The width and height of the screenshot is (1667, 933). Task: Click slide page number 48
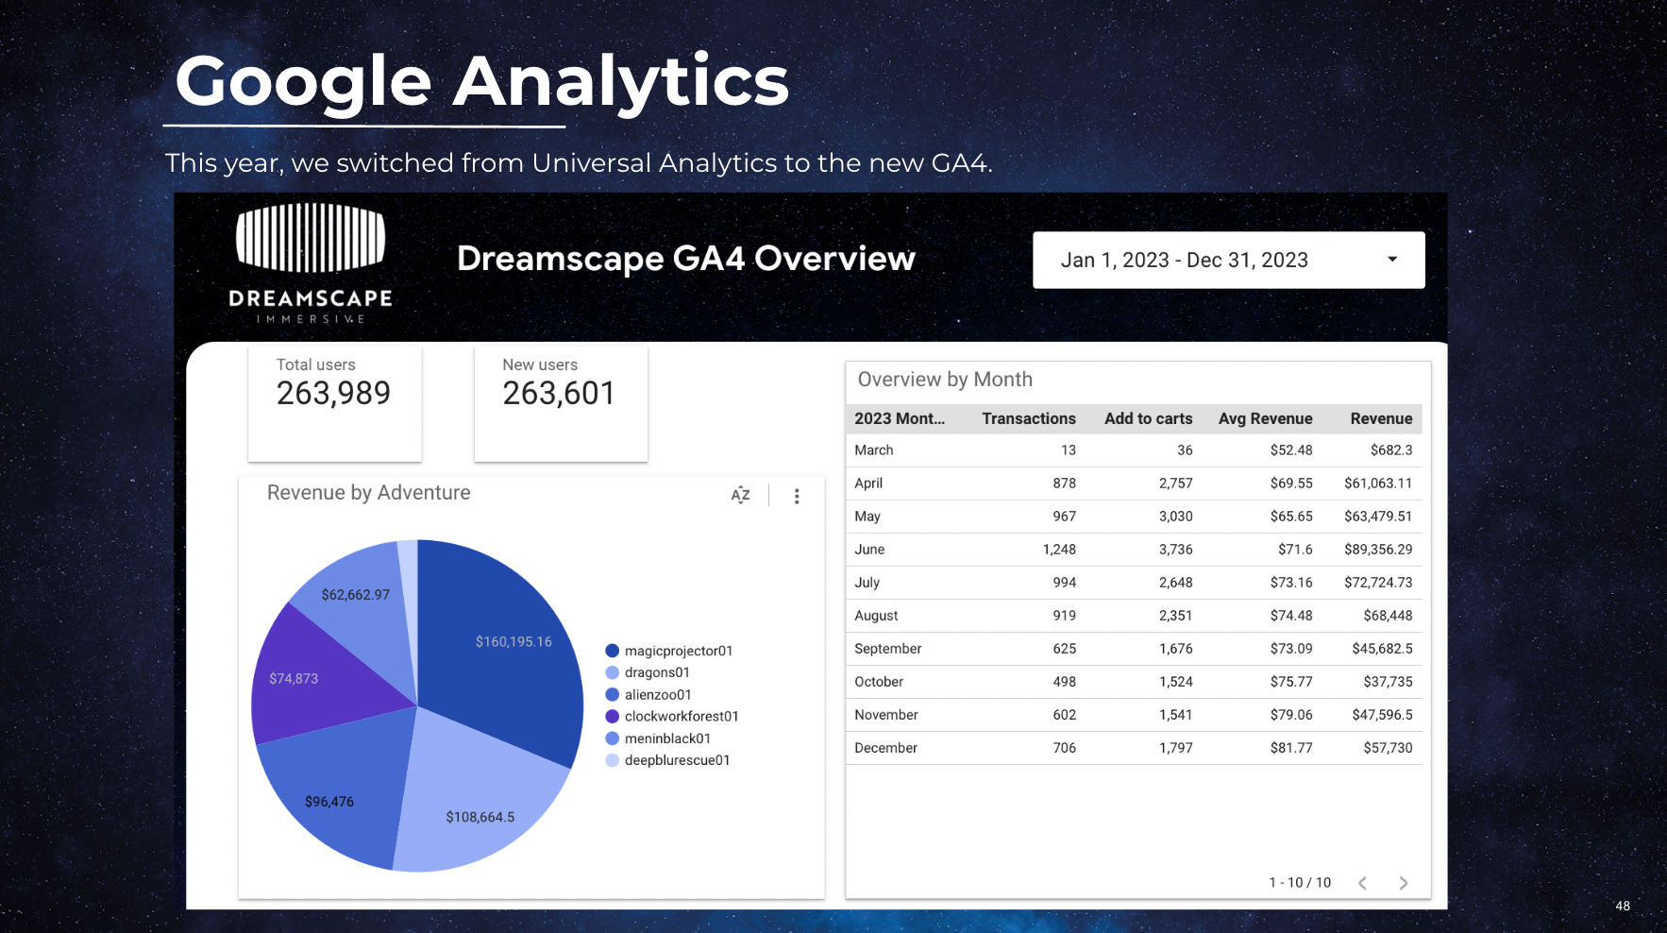click(1623, 906)
